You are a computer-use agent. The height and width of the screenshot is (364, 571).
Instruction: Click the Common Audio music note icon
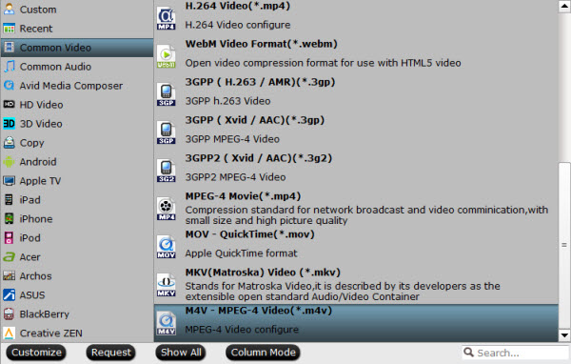pos(10,67)
